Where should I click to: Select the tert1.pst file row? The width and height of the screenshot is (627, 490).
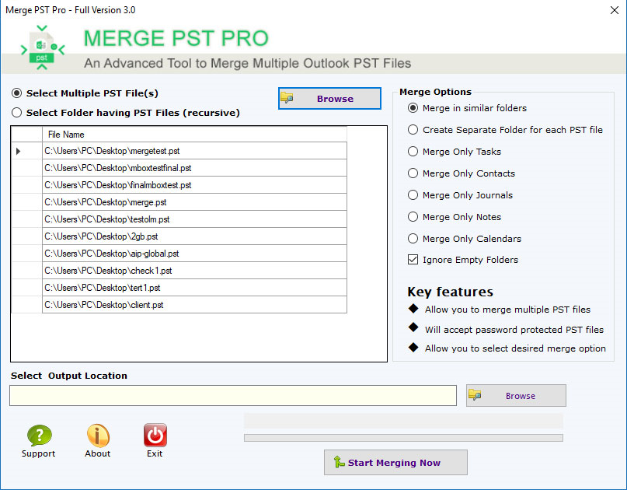tap(194, 288)
